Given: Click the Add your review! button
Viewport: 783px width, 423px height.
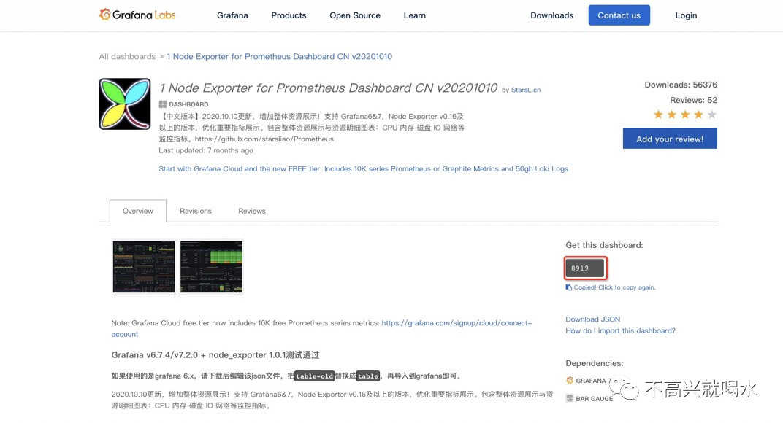Looking at the screenshot, I should (670, 139).
